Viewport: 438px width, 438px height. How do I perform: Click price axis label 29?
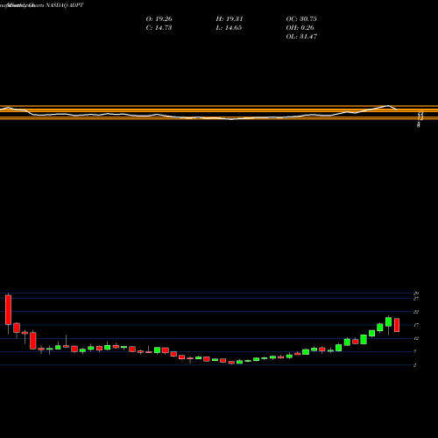416,293
